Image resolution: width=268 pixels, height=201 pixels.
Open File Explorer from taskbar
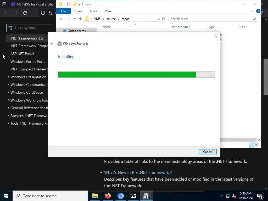tap(95, 196)
